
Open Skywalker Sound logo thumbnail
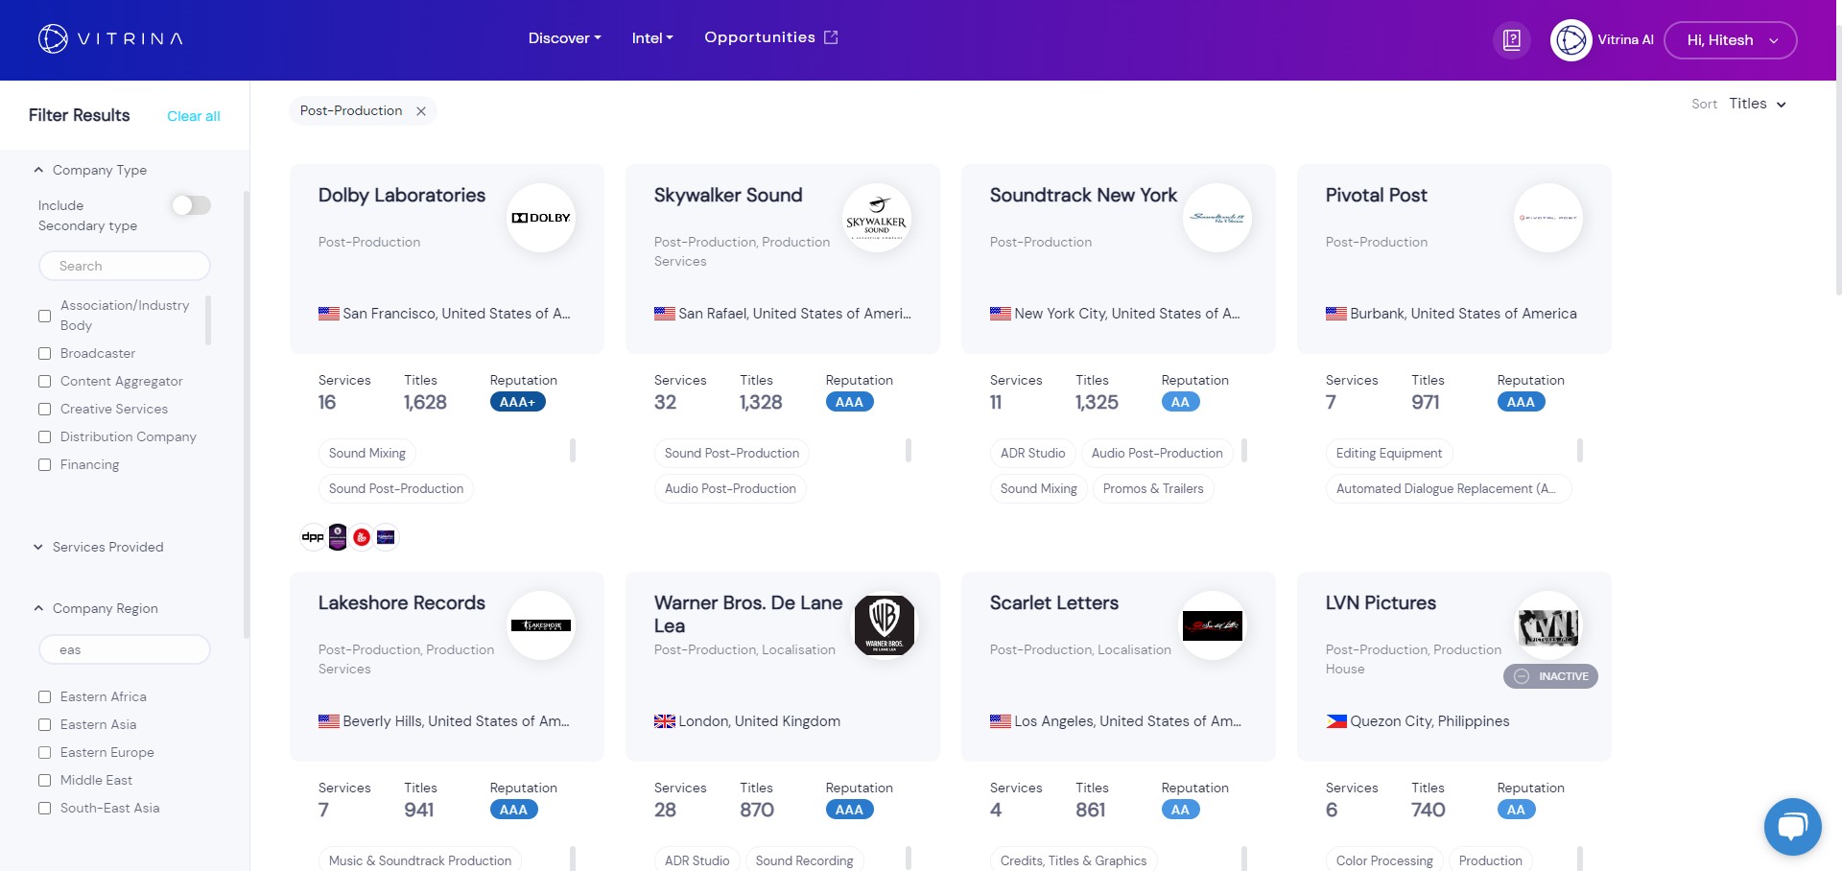tap(877, 218)
